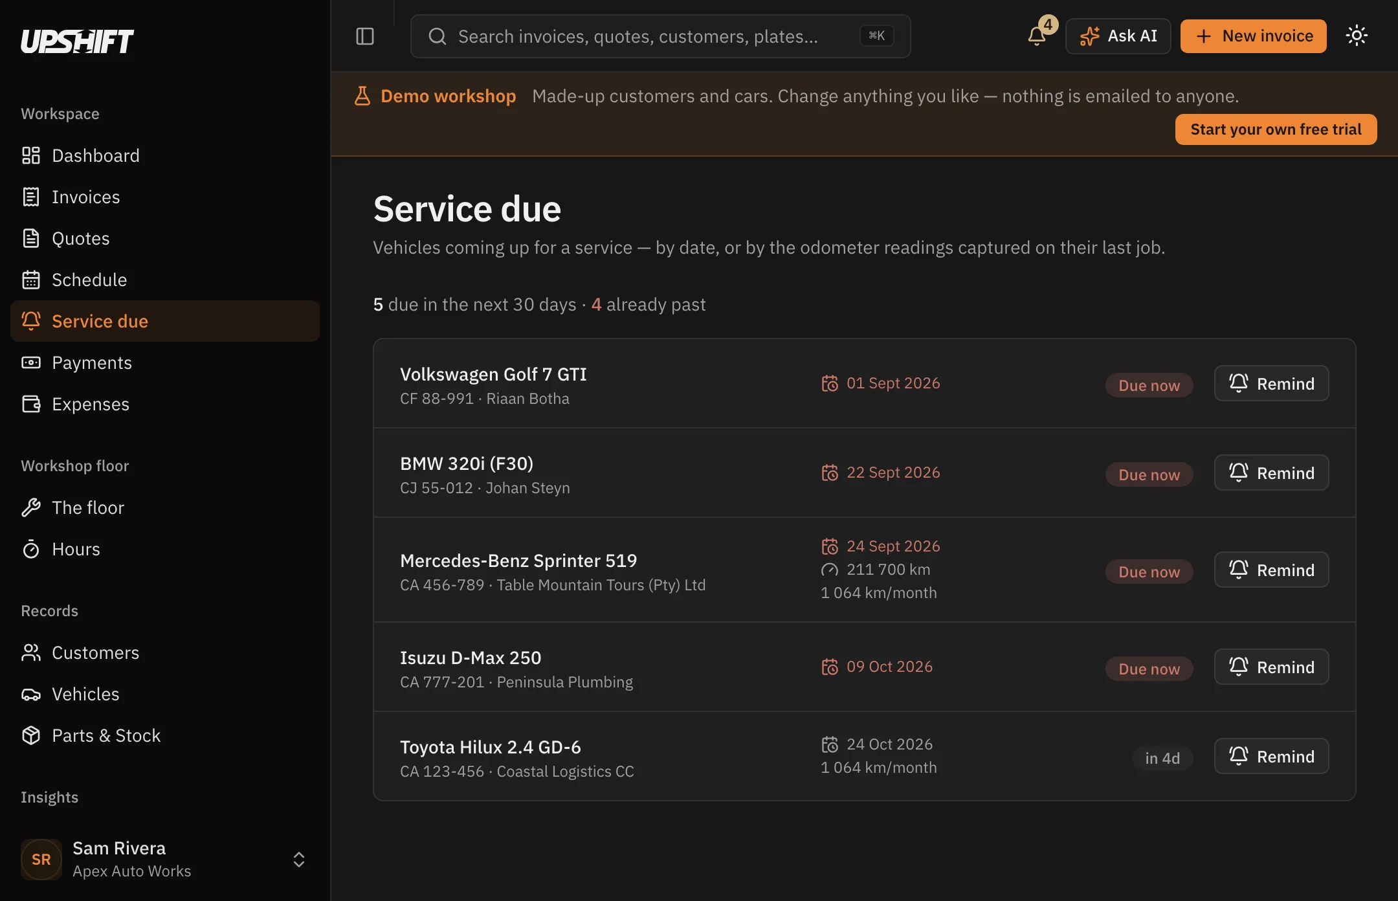Click the Service due bell icon in sidebar
Viewport: 1398px width, 901px height.
point(31,321)
